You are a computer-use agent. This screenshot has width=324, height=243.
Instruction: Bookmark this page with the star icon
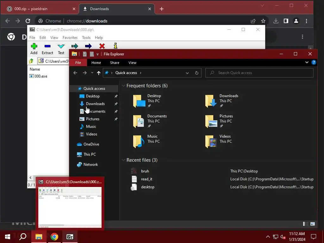tap(263, 21)
